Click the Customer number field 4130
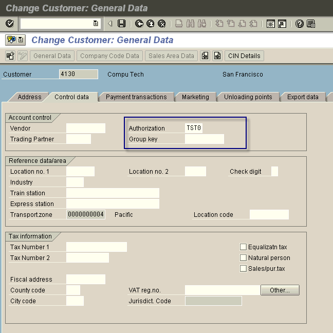The height and width of the screenshot is (333, 333). point(78,74)
